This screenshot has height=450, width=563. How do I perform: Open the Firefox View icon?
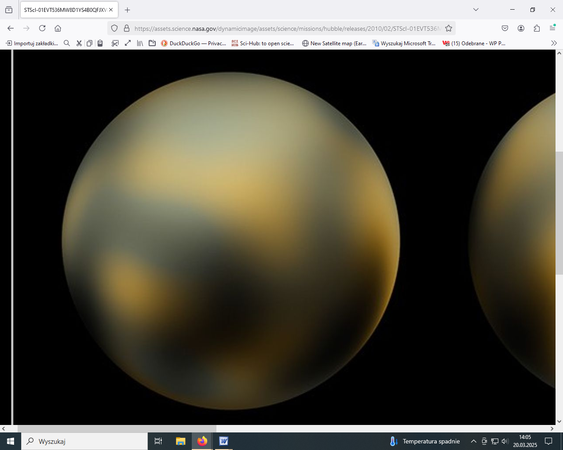(x=9, y=10)
